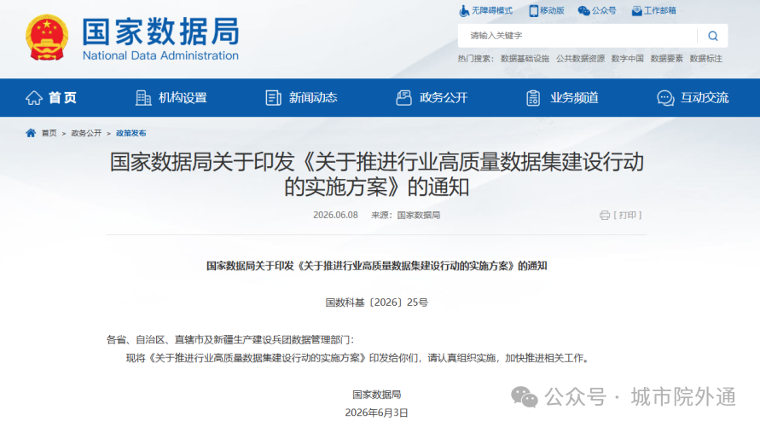Click the 公众号 link
760x427 pixels.
pos(604,10)
